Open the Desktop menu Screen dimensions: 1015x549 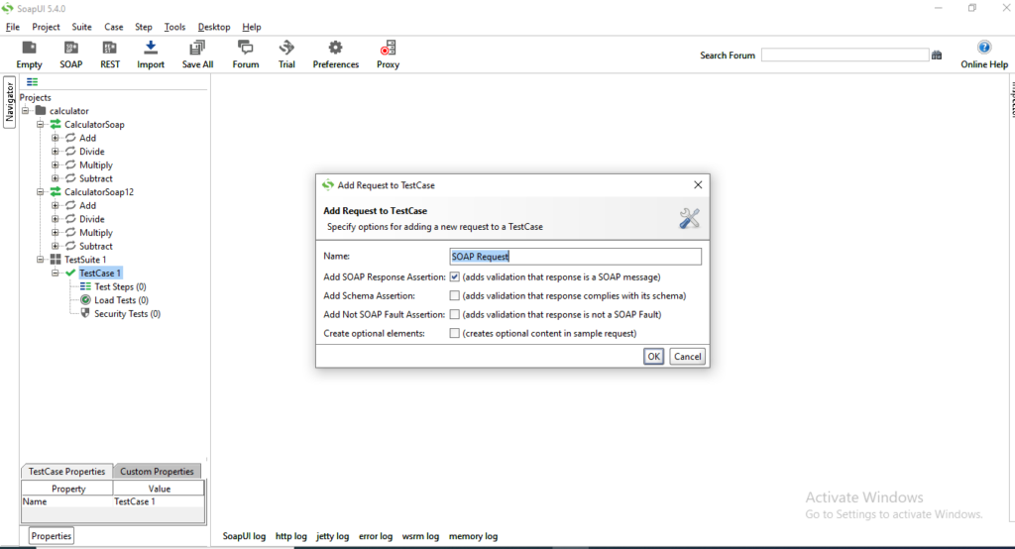[214, 27]
